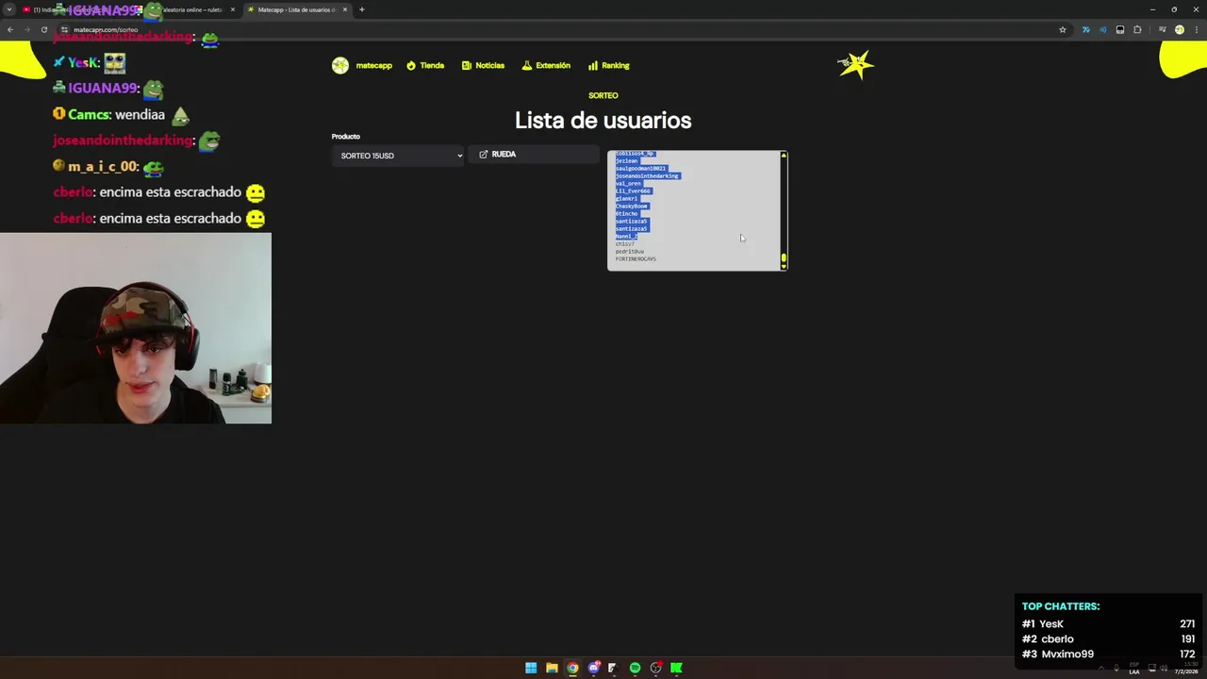Go back in browser history
Screen dimensions: 1207x679
click(10, 29)
